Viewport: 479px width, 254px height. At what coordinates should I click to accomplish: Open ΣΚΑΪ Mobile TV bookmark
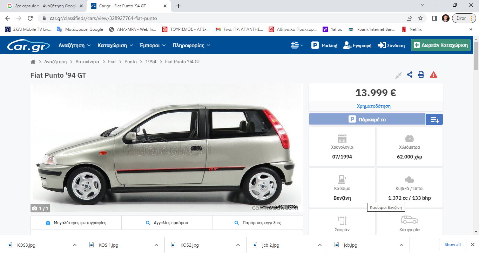click(x=28, y=29)
